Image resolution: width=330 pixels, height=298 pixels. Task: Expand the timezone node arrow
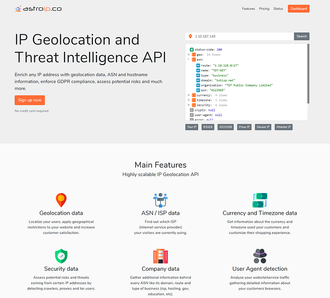[189, 100]
